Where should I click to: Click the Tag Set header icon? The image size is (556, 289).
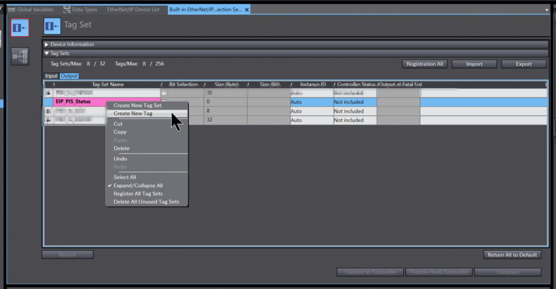tap(52, 26)
